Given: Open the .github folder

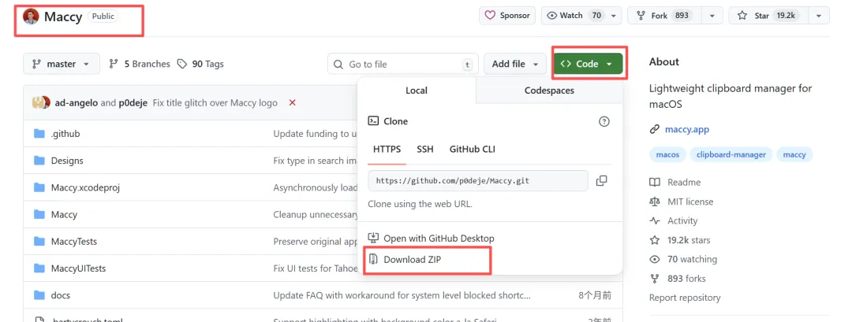Looking at the screenshot, I should tap(65, 134).
